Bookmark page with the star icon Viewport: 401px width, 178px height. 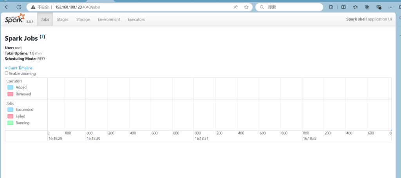246,7
